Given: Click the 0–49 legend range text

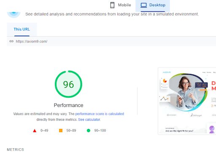Looking at the screenshot, I should coord(44,131).
